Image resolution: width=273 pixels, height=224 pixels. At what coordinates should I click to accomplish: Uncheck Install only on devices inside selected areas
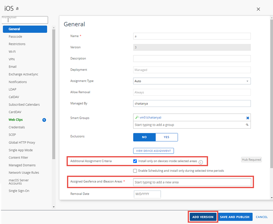click(x=135, y=161)
